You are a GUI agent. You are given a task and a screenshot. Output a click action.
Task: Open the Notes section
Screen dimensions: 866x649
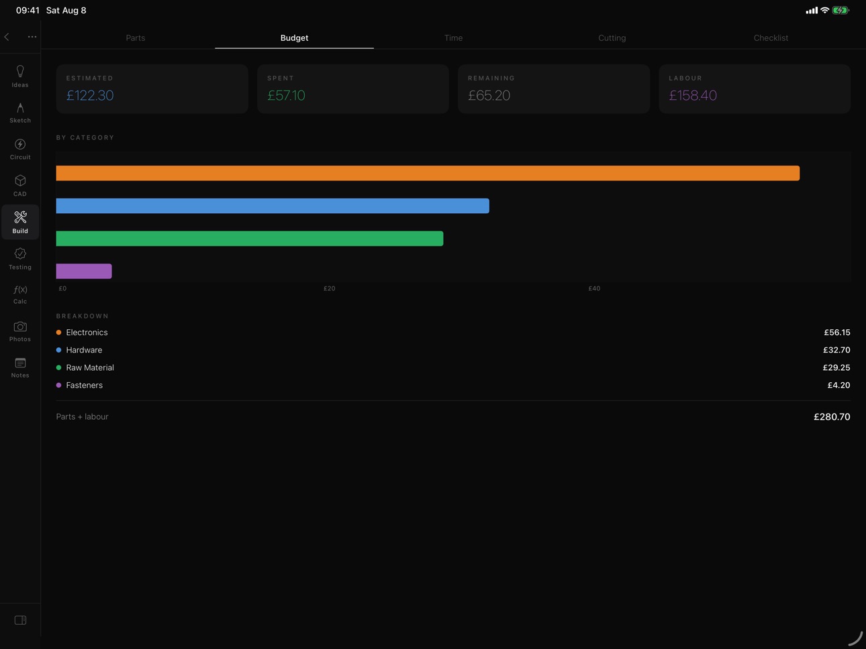click(x=20, y=368)
